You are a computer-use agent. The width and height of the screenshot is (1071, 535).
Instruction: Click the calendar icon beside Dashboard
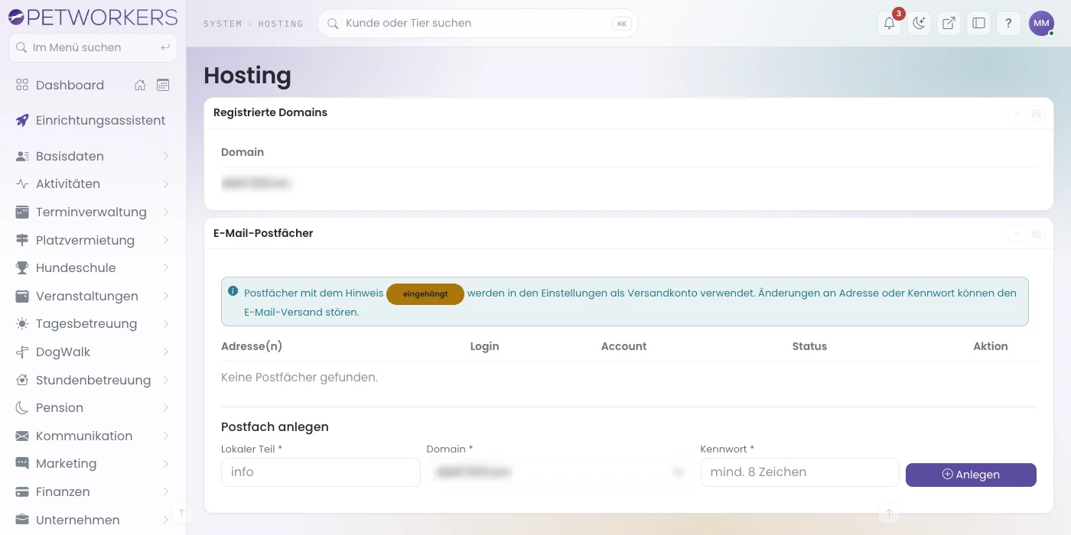pos(163,85)
